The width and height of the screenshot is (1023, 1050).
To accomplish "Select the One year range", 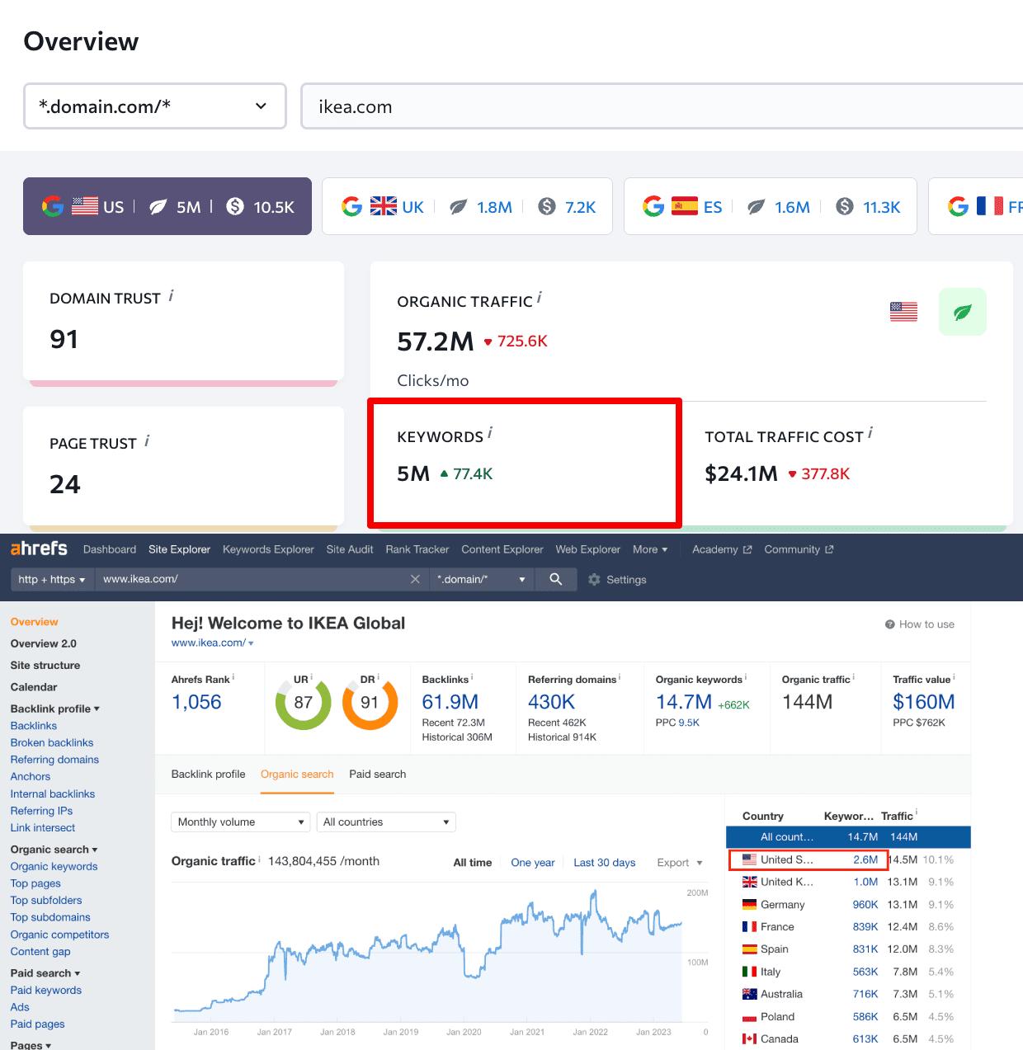I will [533, 863].
